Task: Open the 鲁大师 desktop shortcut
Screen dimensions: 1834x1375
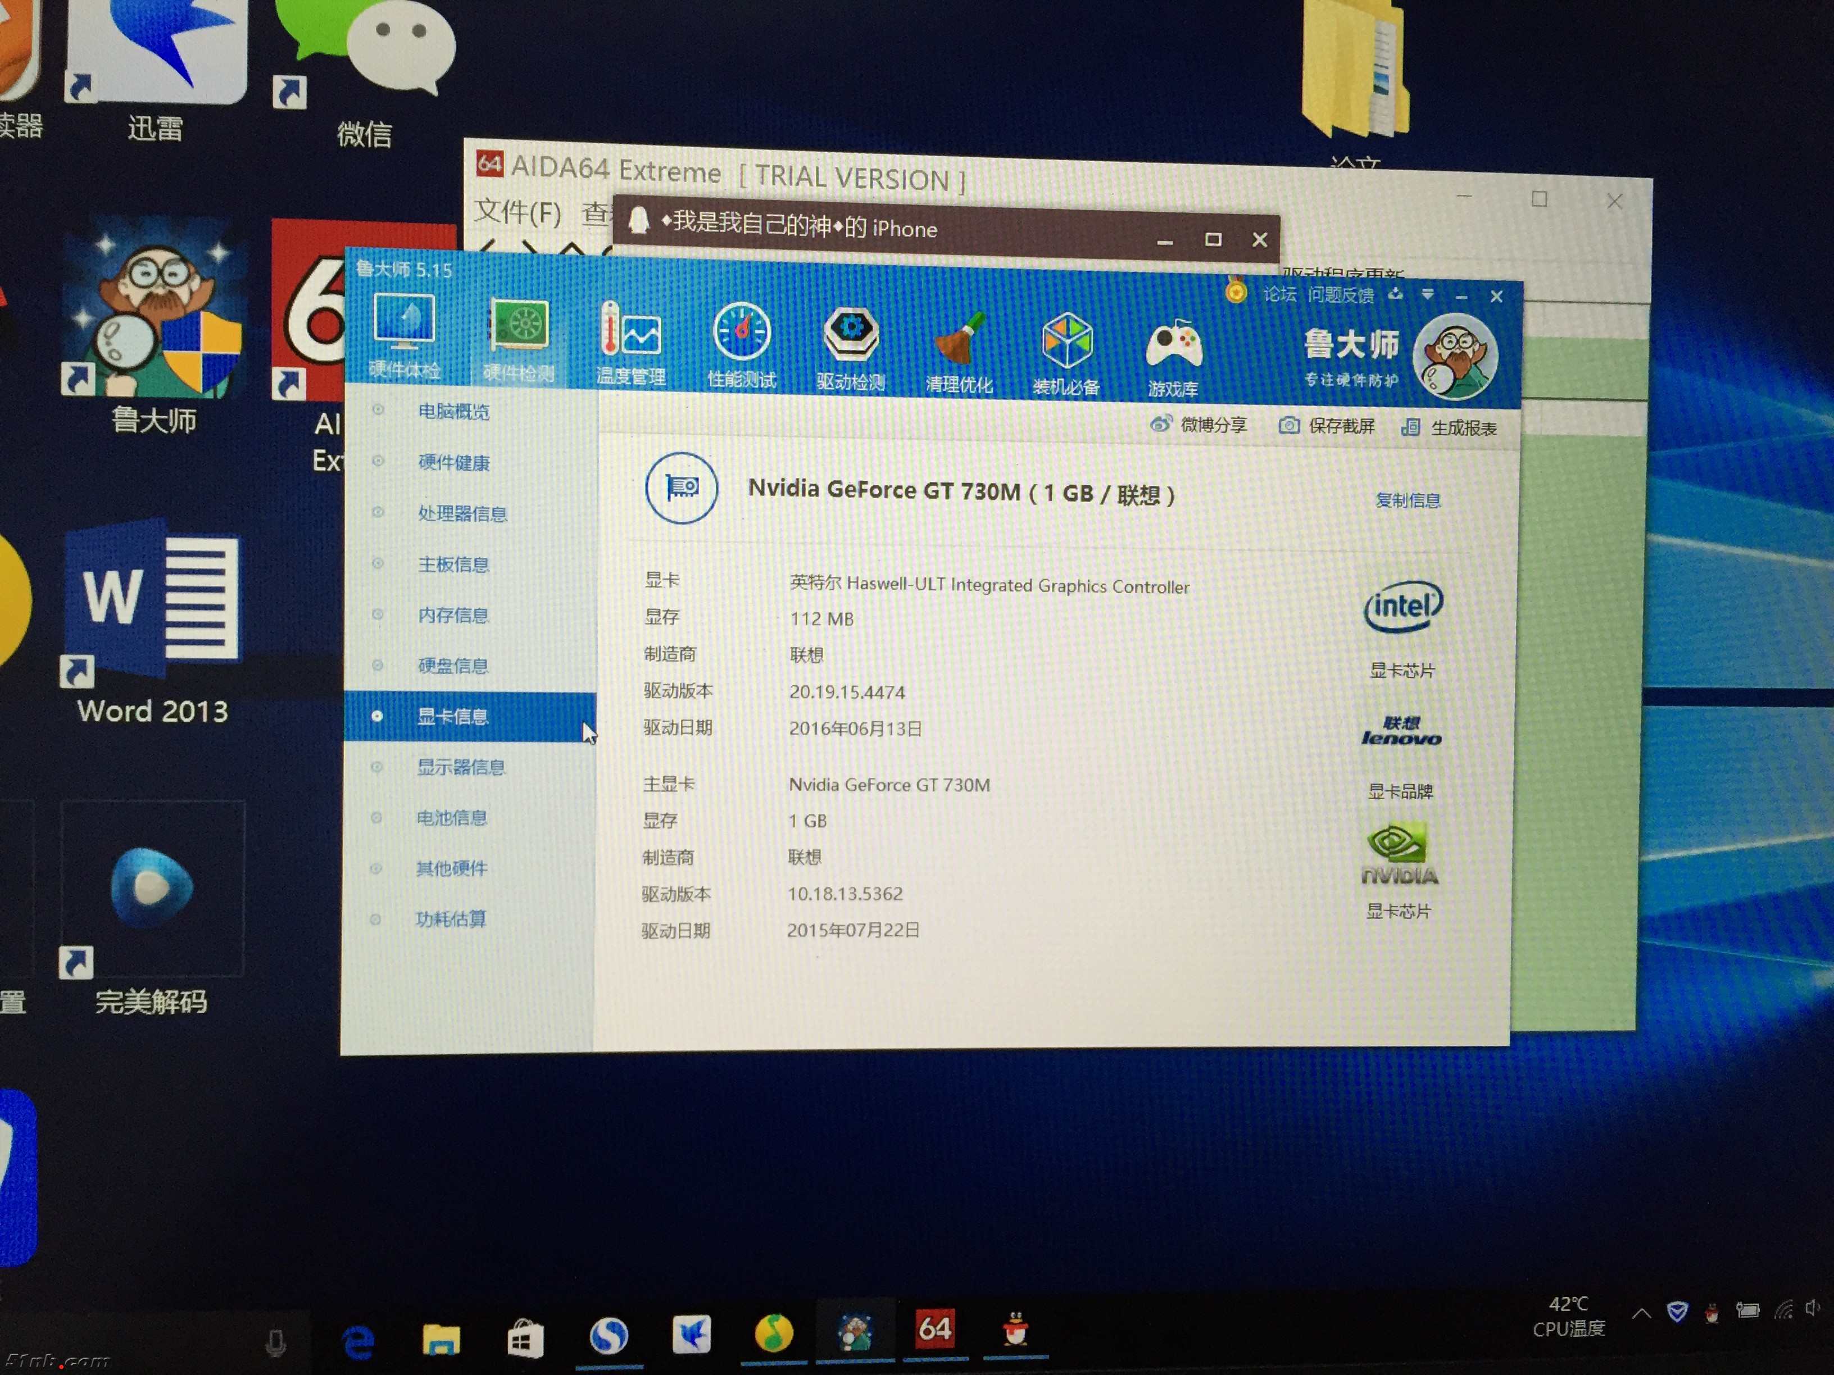Action: tap(154, 325)
